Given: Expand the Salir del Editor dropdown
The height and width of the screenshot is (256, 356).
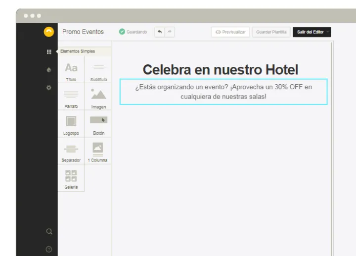Looking at the screenshot, I should coord(327,32).
